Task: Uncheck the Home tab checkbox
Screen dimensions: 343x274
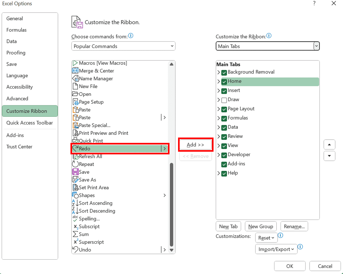Action: 224,81
